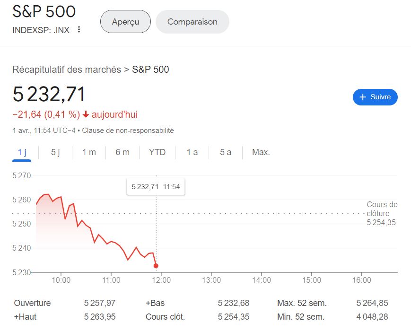Show year-to-date YTD chart
This screenshot has width=411, height=331.
click(157, 152)
